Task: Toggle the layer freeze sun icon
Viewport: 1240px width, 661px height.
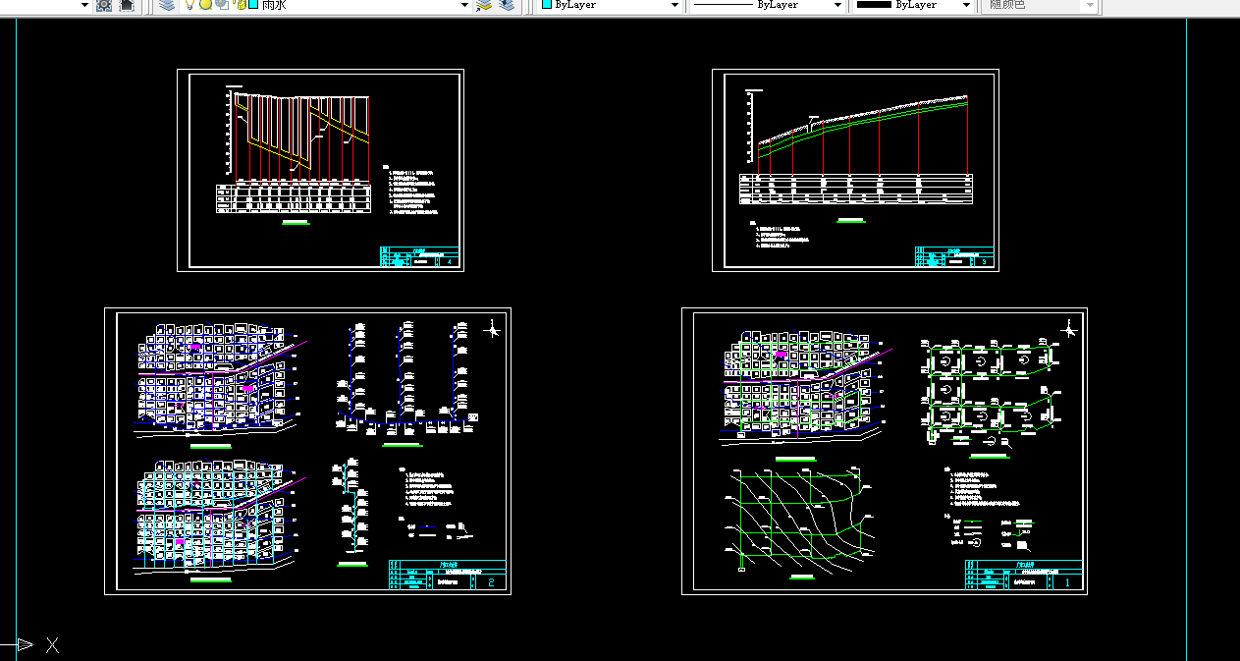Action: tap(205, 5)
